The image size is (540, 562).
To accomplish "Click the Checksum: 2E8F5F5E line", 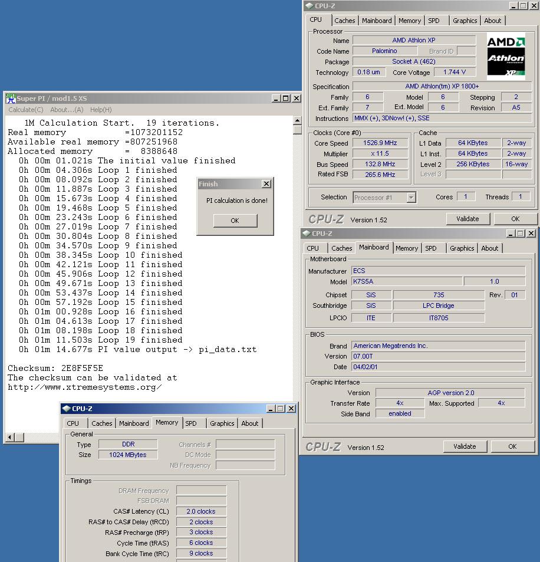I will click(x=55, y=368).
